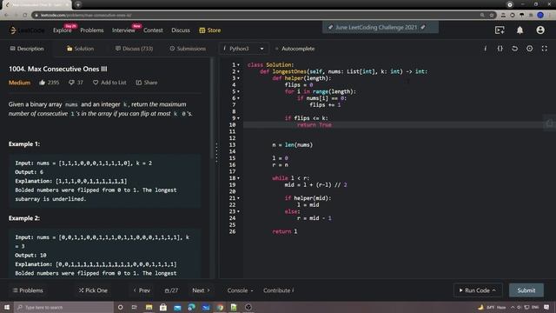Click the curly braces format code icon
This screenshot has height=313, width=556.
tap(500, 49)
